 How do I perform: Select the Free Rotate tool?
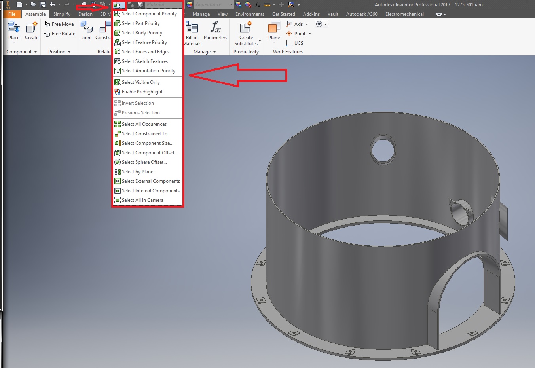click(59, 34)
